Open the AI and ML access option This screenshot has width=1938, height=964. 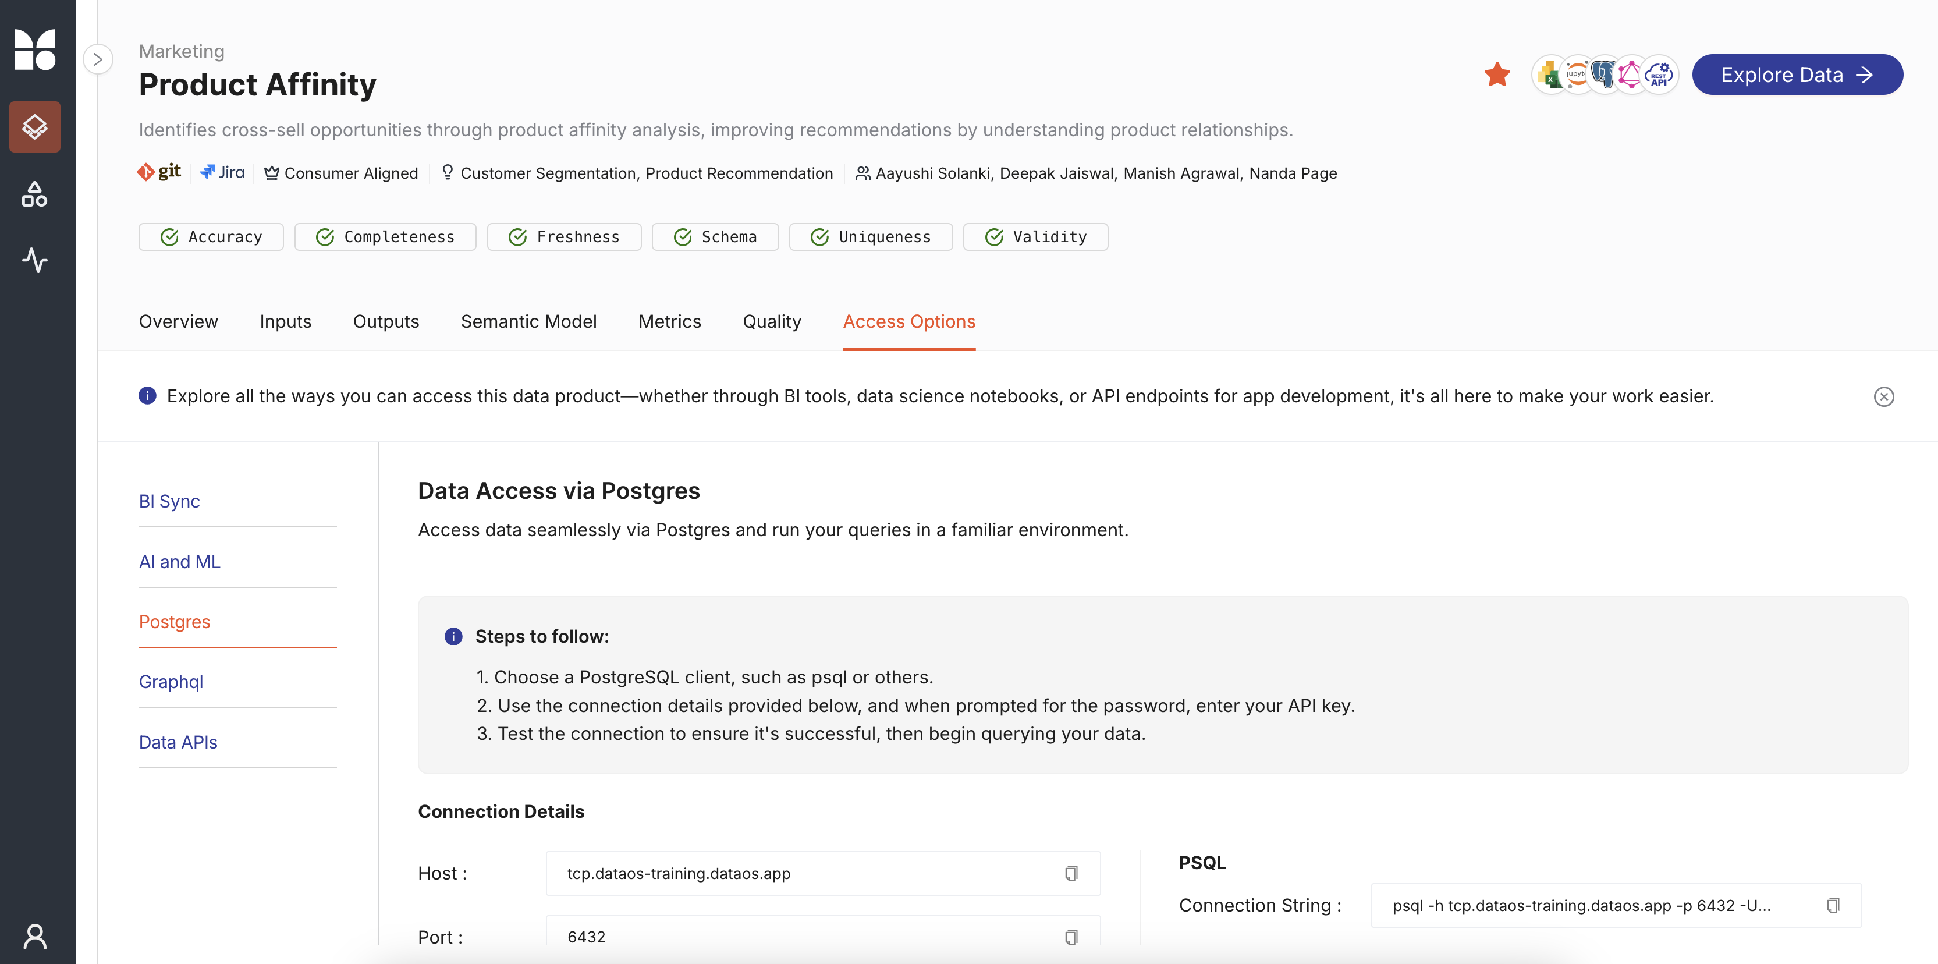[180, 561]
